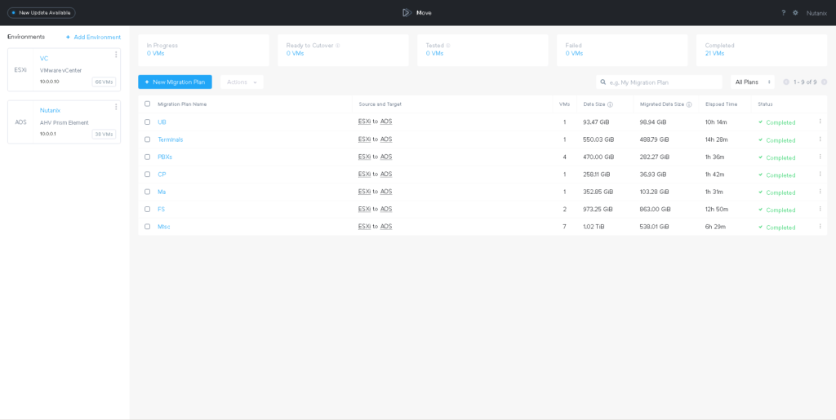The image size is (836, 420).
Task: Click In Progress 0 VMs count
Action: click(155, 53)
